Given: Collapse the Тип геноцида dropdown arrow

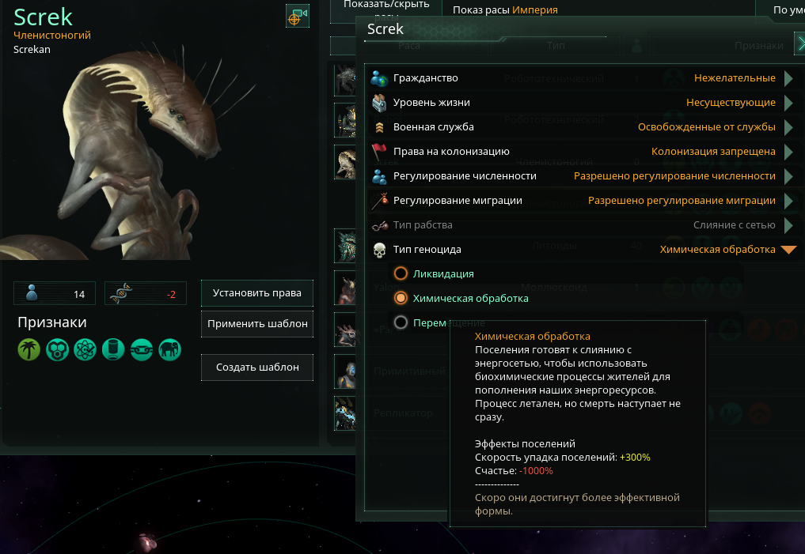Looking at the screenshot, I should (788, 250).
